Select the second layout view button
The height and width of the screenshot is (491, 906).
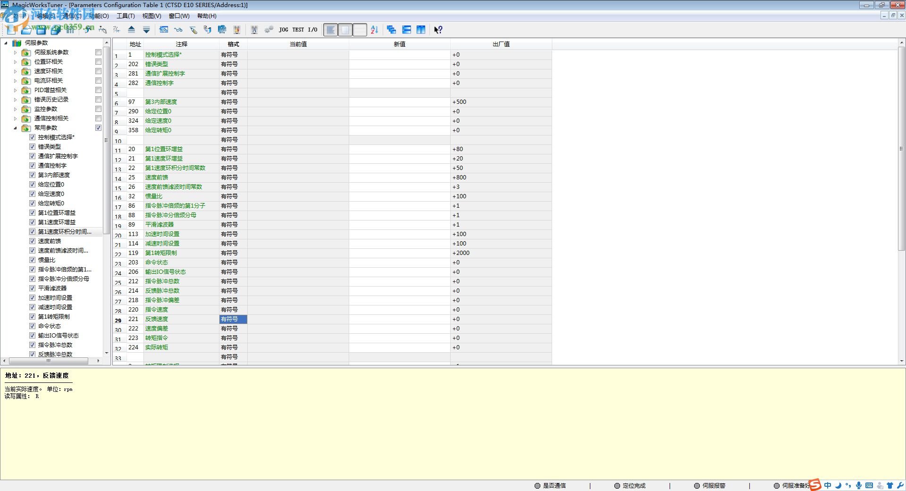tap(345, 30)
